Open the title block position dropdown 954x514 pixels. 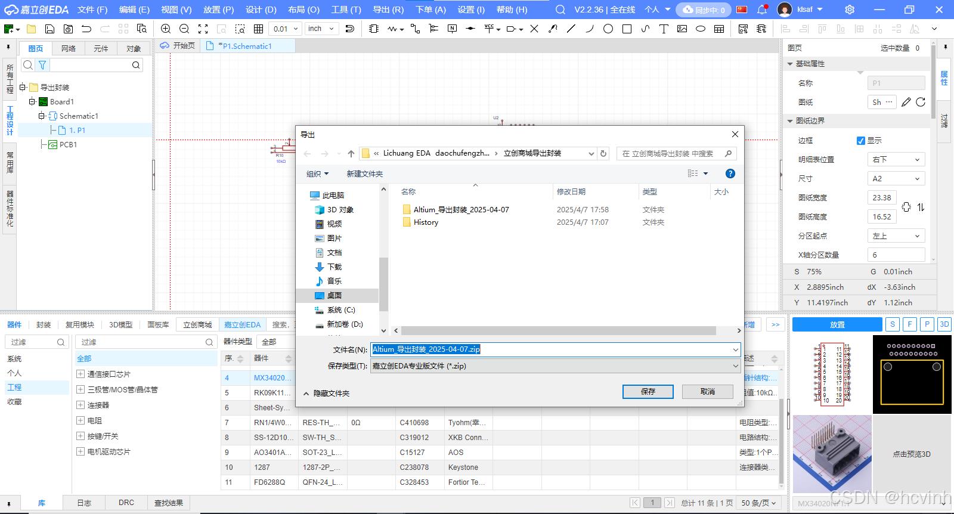[896, 159]
